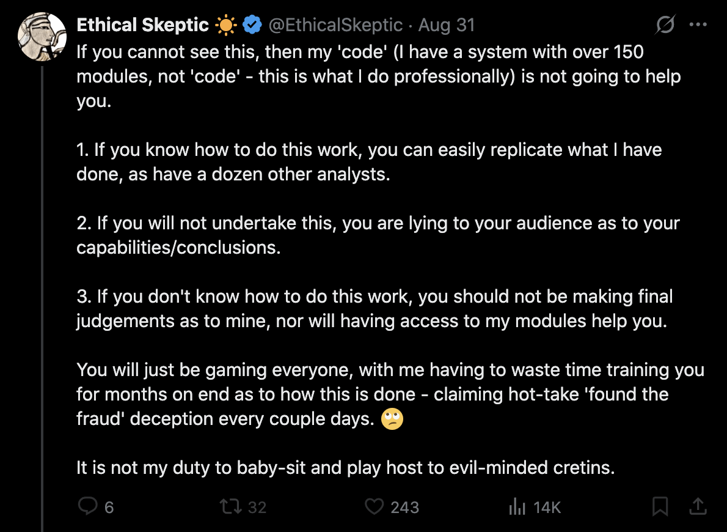Click the reply count of 6
This screenshot has width=727, height=532.
click(109, 507)
